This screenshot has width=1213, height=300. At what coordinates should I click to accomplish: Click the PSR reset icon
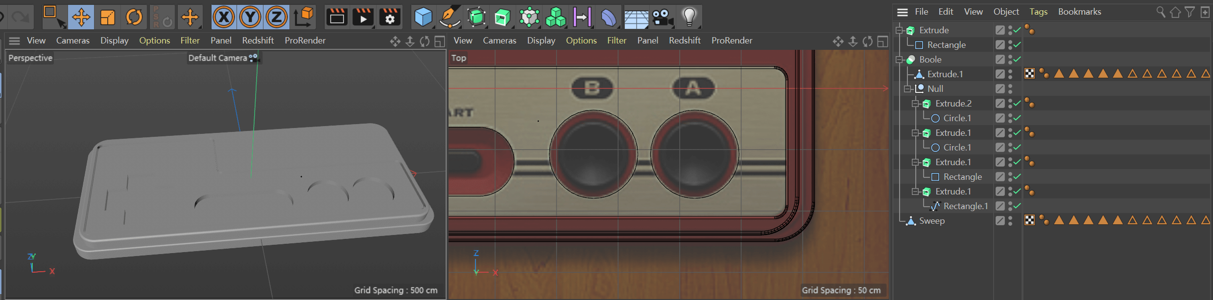point(162,17)
